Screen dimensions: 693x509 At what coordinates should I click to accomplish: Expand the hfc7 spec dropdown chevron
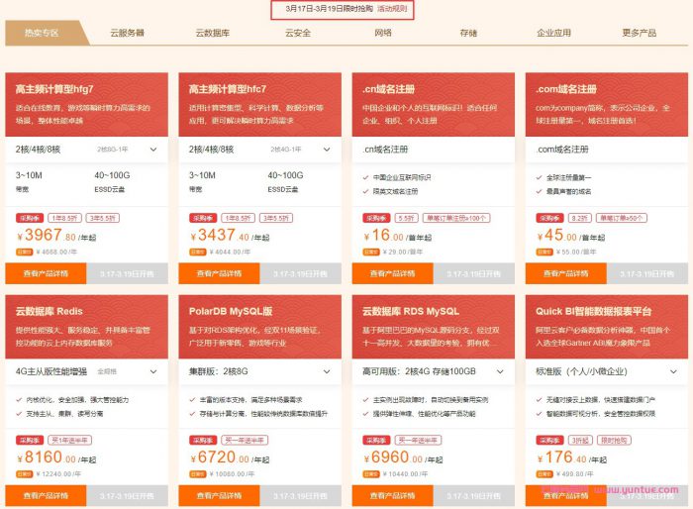tap(327, 150)
